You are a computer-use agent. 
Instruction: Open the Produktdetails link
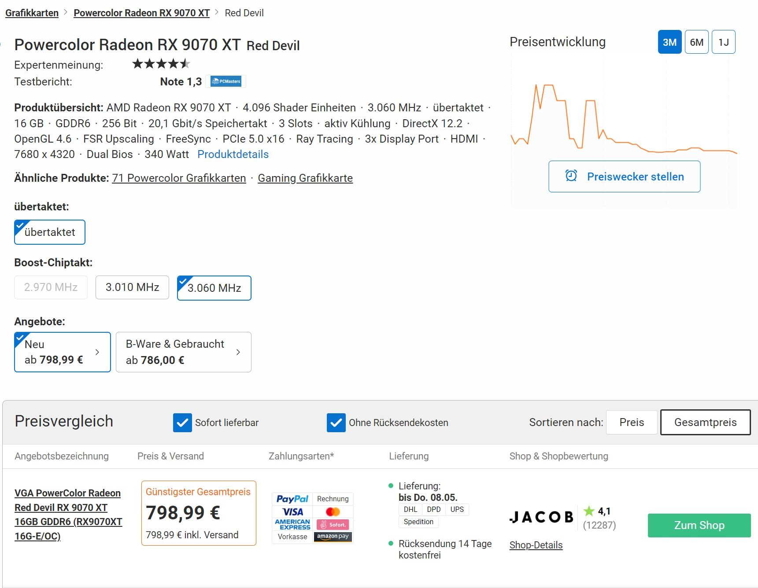(233, 154)
